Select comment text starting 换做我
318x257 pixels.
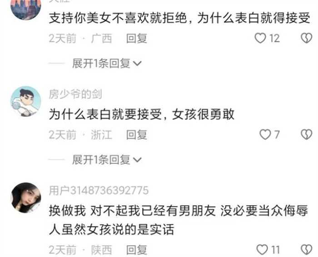coord(179,220)
